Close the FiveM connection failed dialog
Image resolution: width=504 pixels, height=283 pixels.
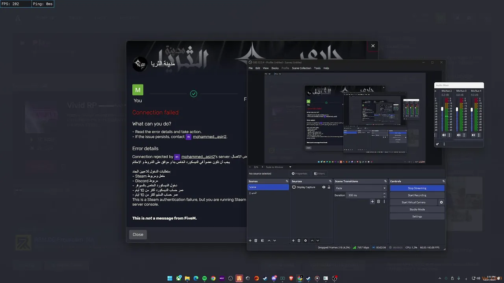pos(373,46)
